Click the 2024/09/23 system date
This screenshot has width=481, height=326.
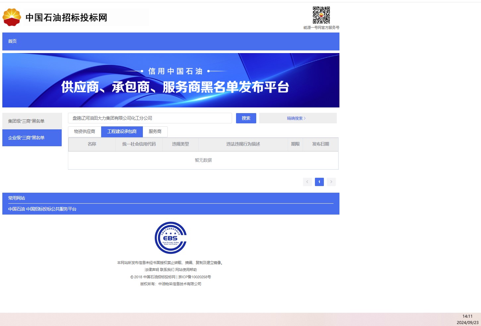click(467, 323)
